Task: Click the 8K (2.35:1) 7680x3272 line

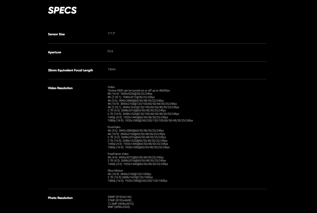Action: (131, 97)
